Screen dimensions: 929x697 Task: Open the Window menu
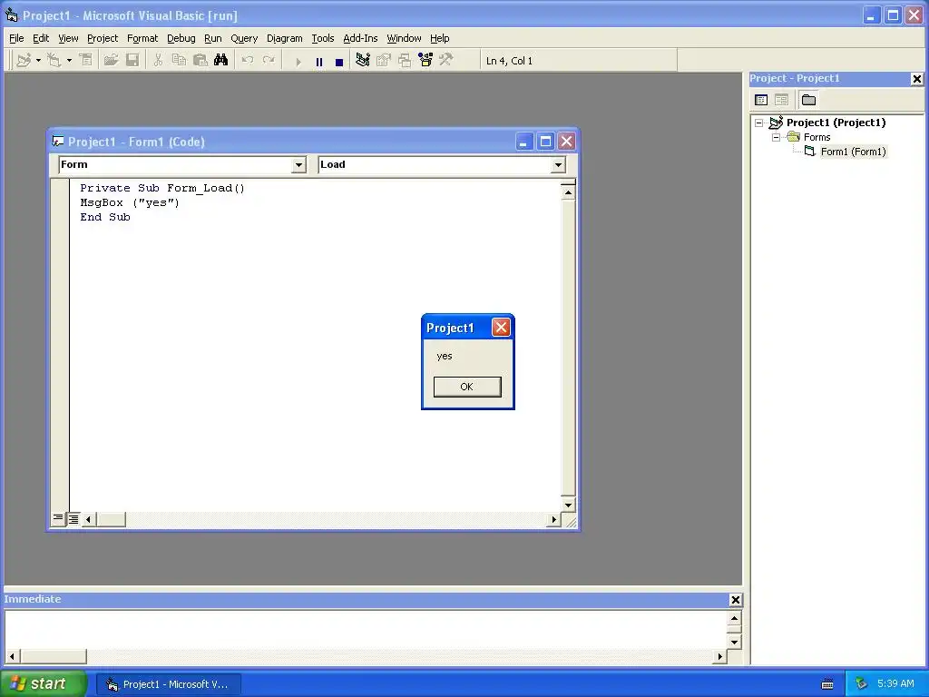pyautogui.click(x=404, y=38)
